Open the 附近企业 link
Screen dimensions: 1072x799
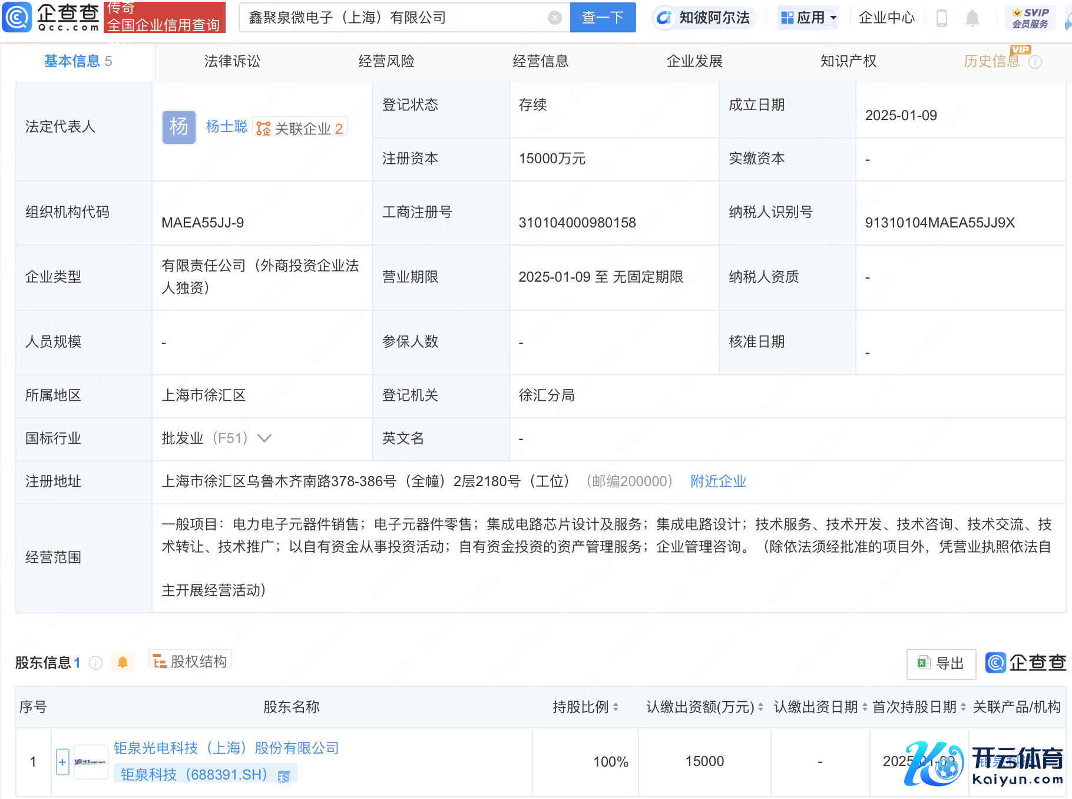718,481
